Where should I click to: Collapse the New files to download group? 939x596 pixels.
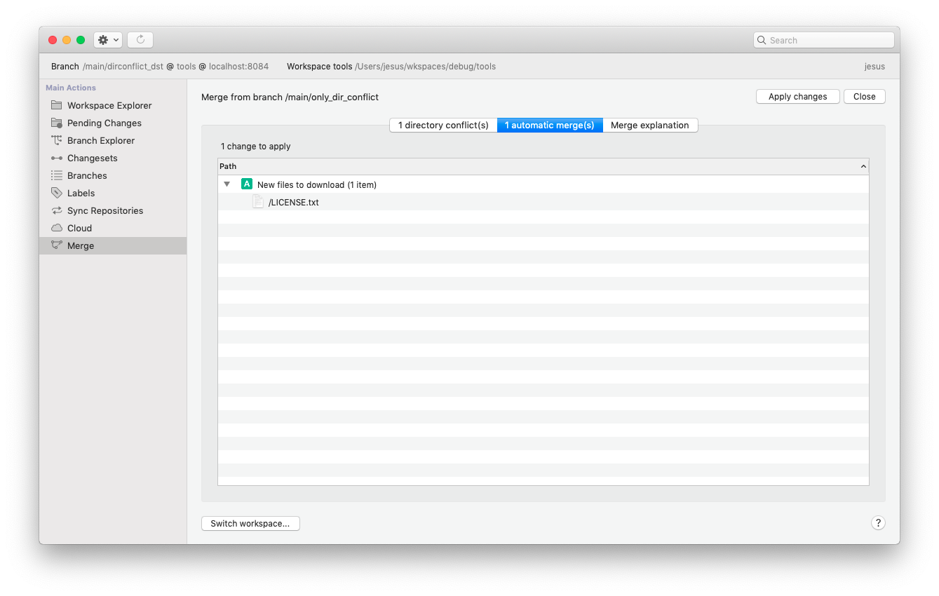[x=227, y=184]
